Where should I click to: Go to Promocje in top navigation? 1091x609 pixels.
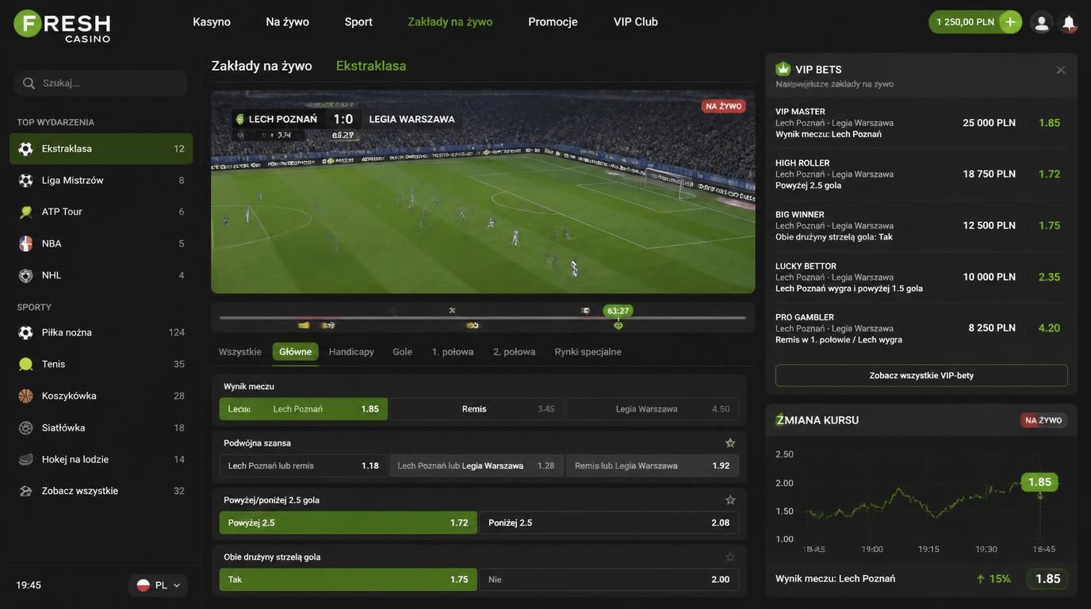(553, 22)
